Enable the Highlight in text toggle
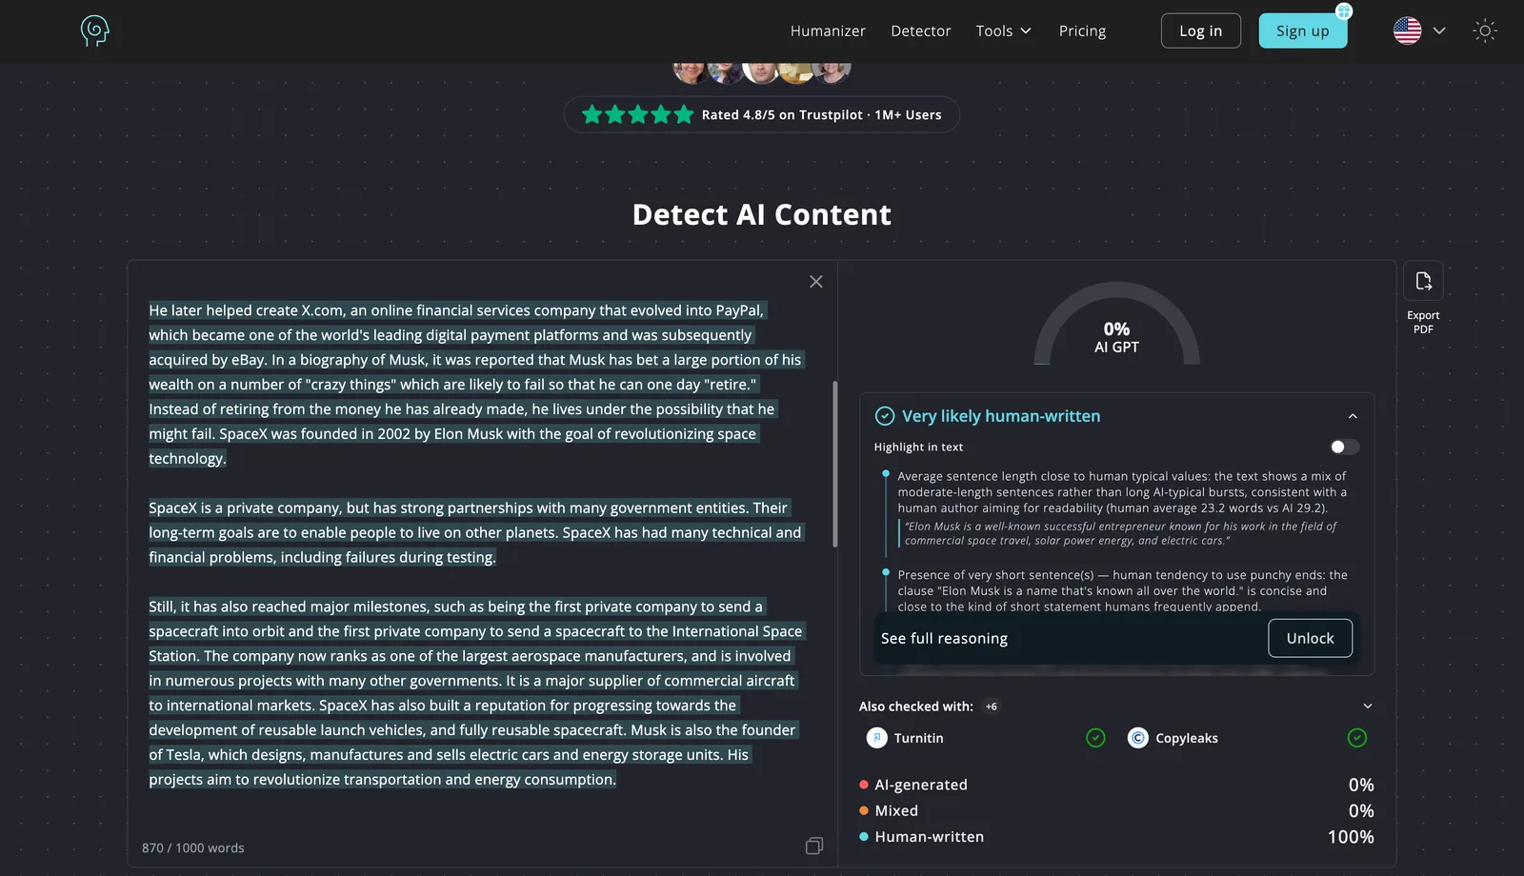This screenshot has height=876, width=1524. coord(1344,447)
